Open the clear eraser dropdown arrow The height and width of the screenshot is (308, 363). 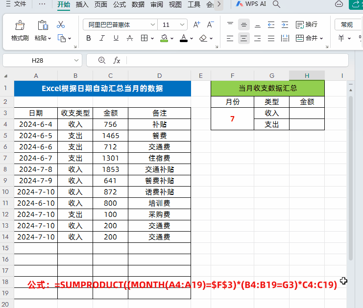tap(211, 38)
